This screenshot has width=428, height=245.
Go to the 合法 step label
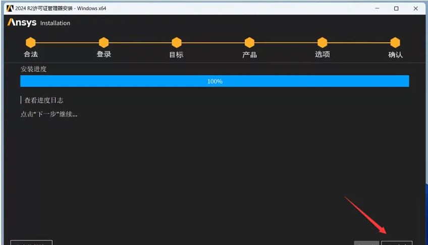[x=31, y=54]
